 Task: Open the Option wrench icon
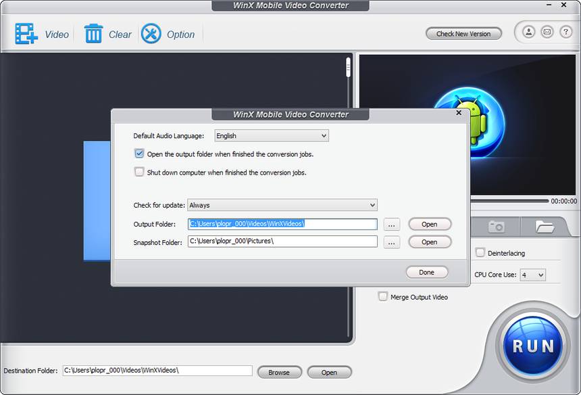[x=151, y=34]
